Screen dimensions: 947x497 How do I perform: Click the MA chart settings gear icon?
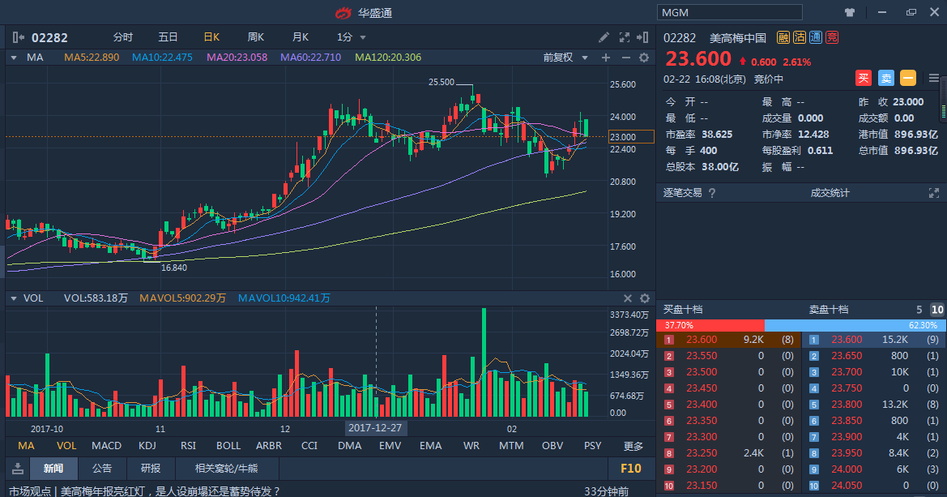point(644,58)
